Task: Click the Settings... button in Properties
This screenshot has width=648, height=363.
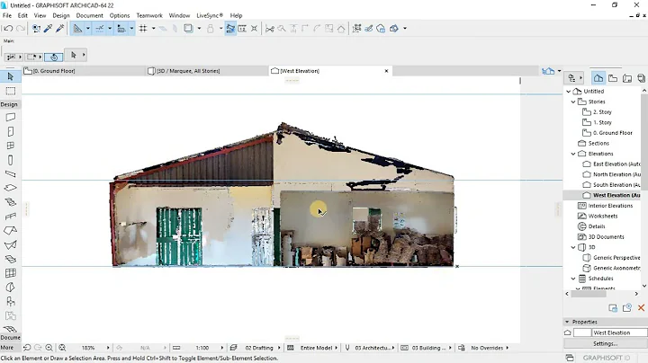Action: (x=605, y=343)
